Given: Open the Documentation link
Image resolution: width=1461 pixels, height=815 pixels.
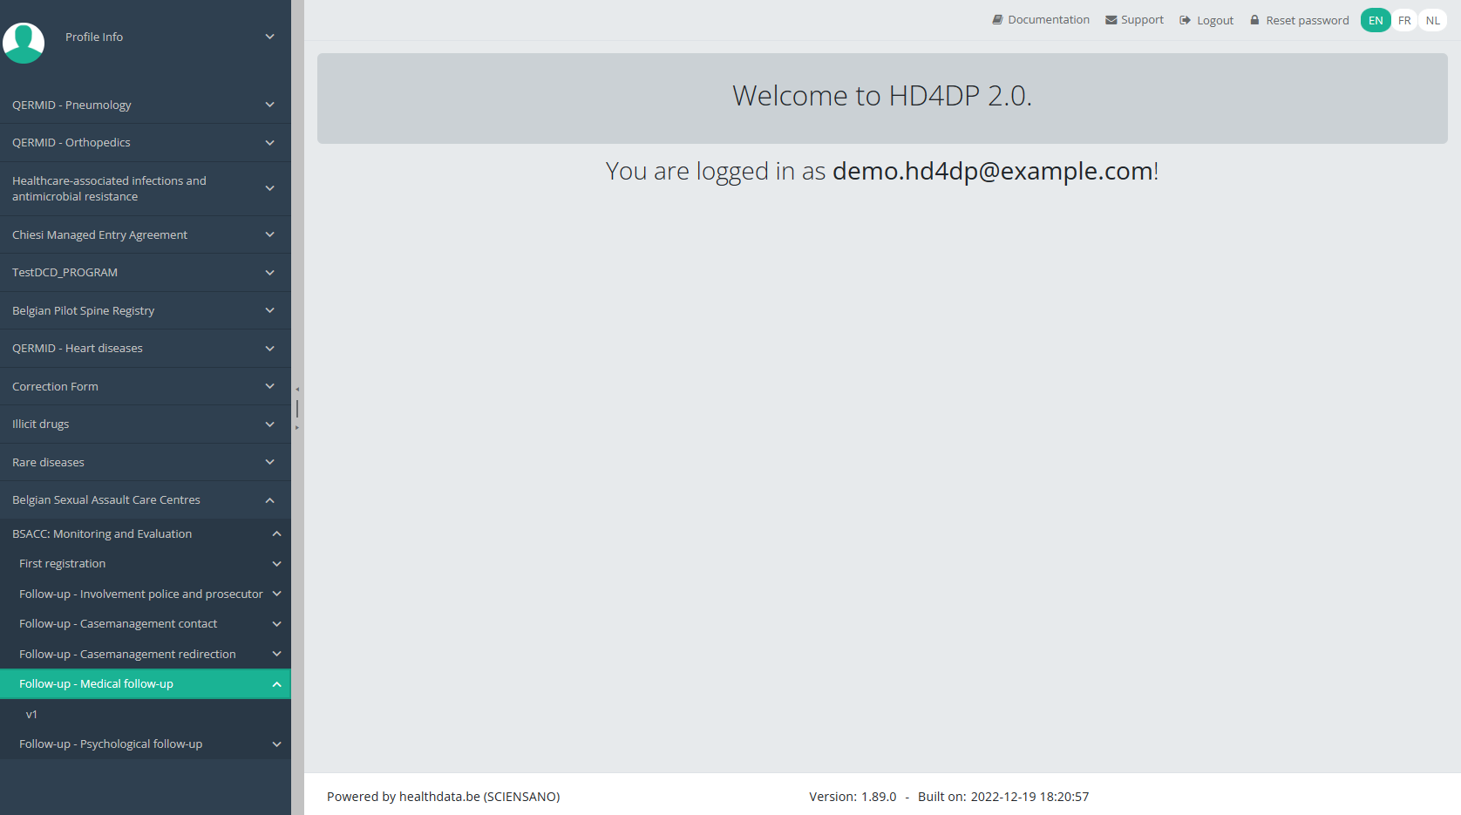Looking at the screenshot, I should [x=1048, y=20].
